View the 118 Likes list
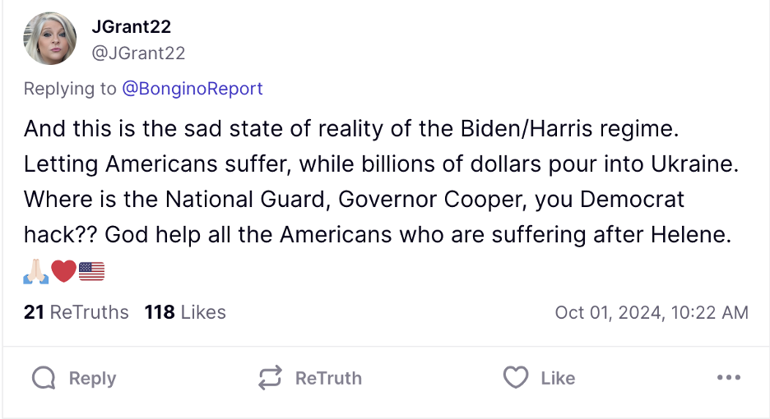 (185, 312)
